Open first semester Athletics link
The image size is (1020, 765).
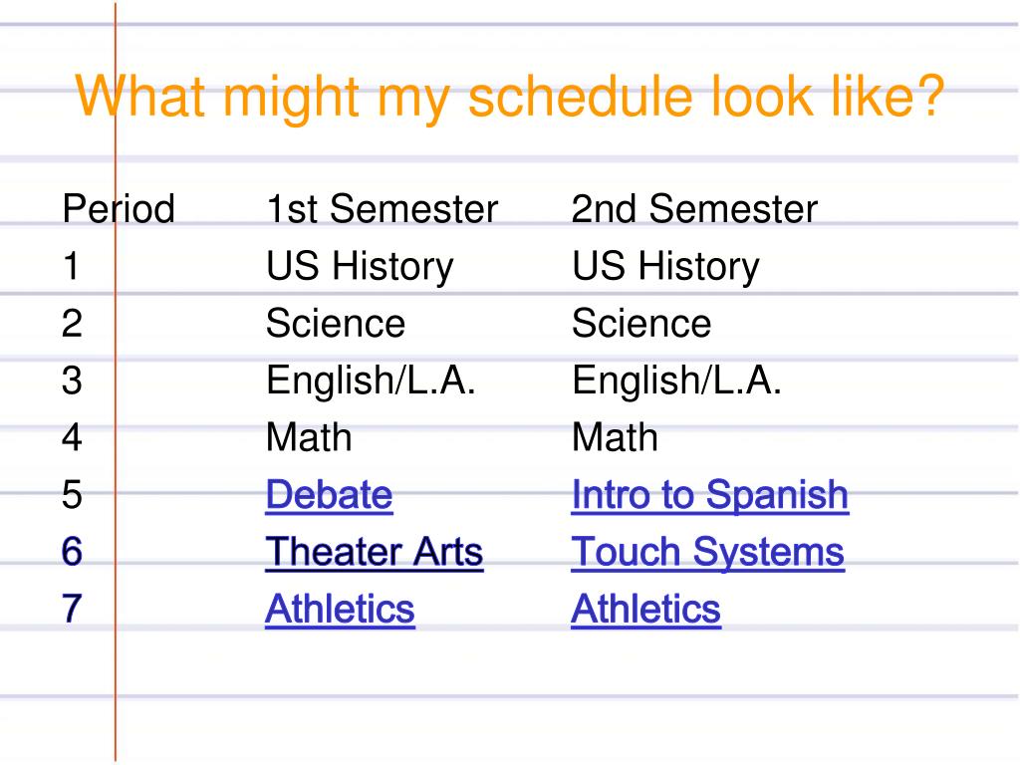340,611
